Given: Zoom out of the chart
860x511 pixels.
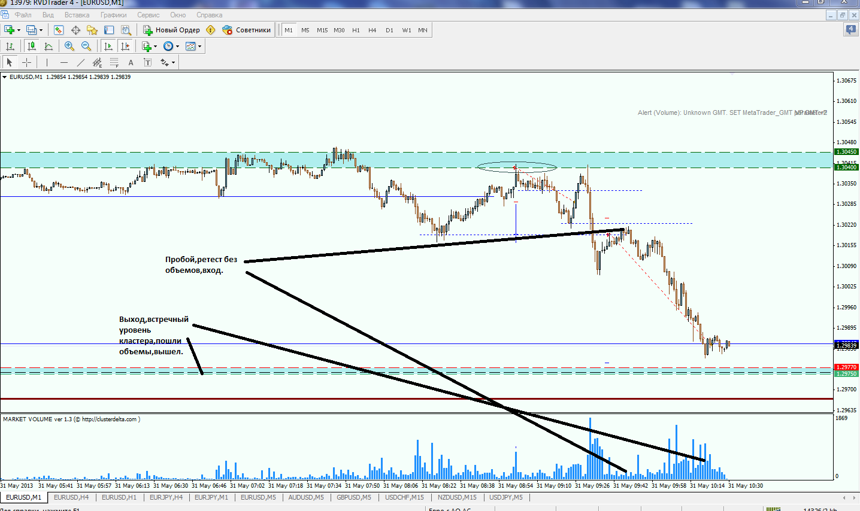Looking at the screenshot, I should (86, 46).
